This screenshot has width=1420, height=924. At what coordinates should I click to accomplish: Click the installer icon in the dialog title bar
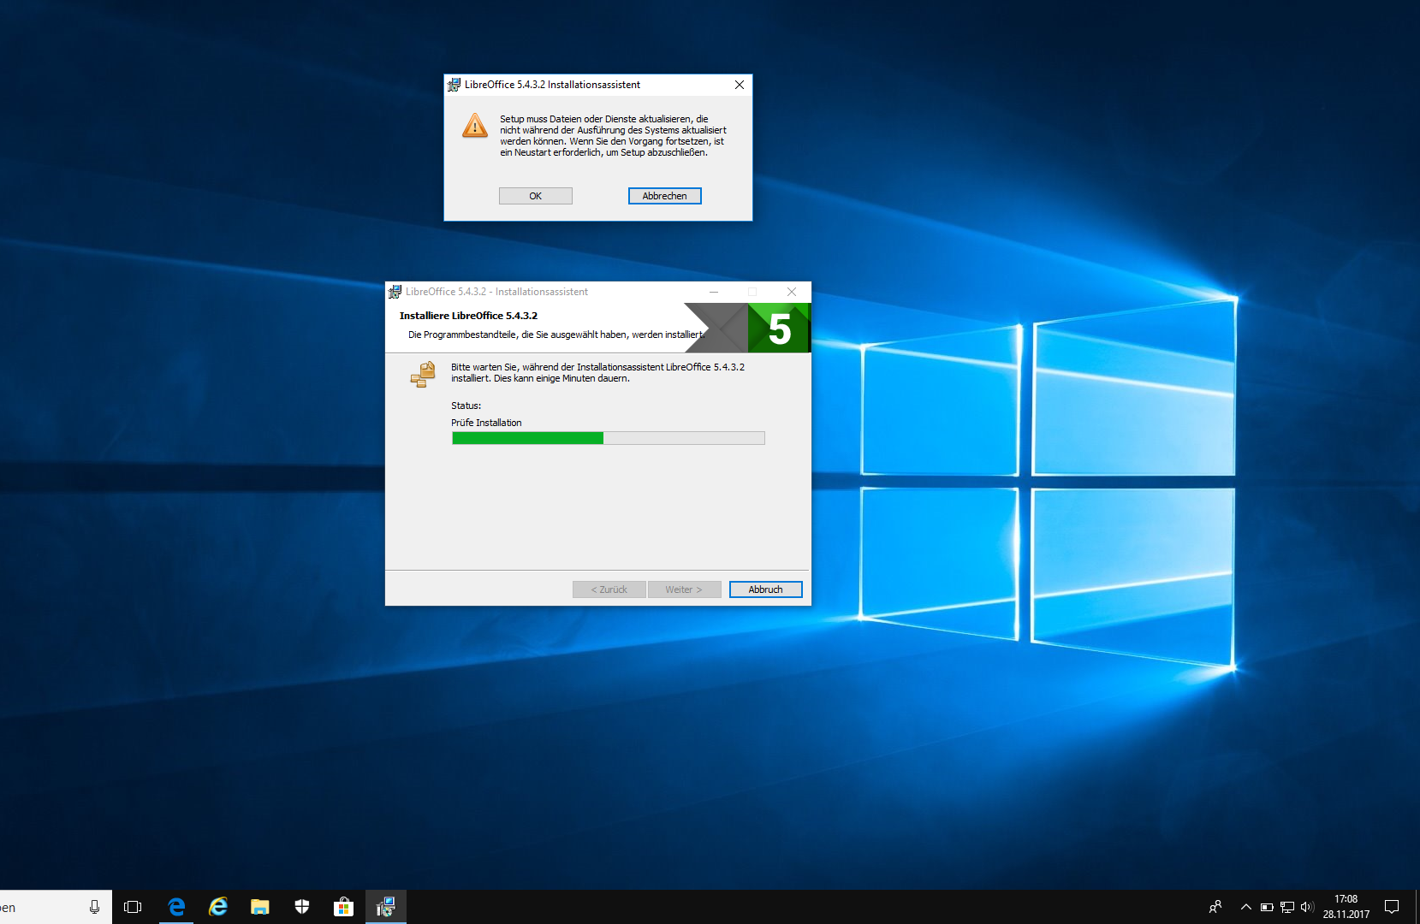click(454, 85)
